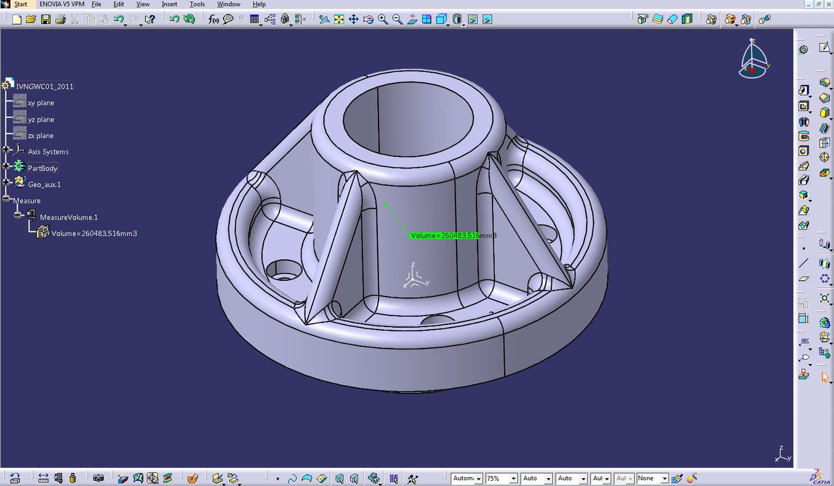This screenshot has height=486, width=834.
Task: Select the Pan view tool
Action: coord(353,20)
